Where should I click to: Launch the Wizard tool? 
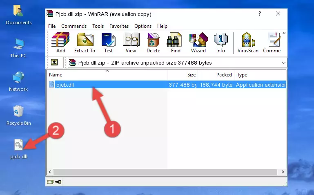pos(198,43)
